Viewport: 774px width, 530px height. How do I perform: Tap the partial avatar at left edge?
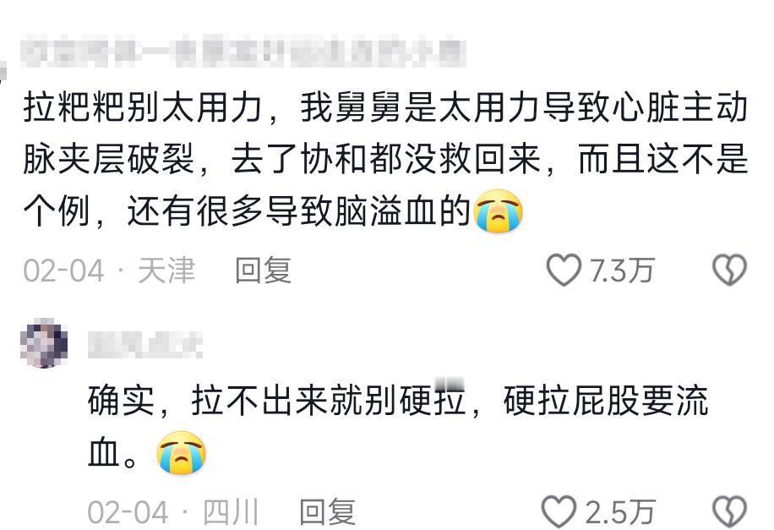[x=3, y=72]
